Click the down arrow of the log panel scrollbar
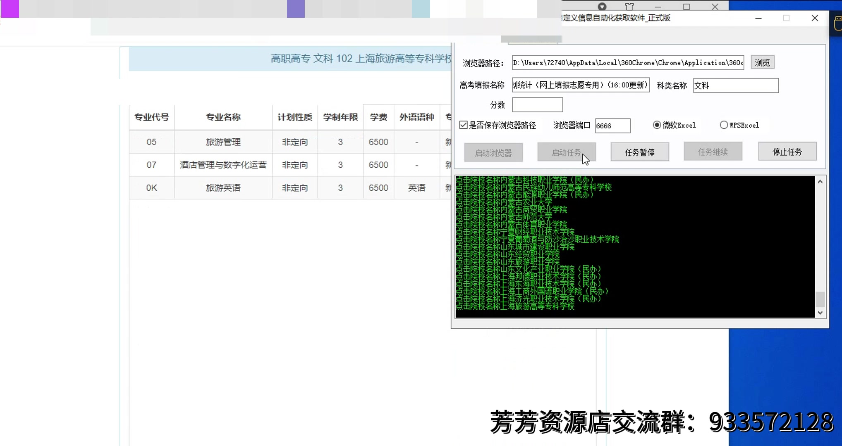 pyautogui.click(x=820, y=313)
